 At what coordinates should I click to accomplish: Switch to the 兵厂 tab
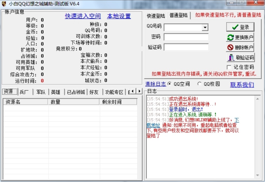pyautogui.click(x=24, y=92)
